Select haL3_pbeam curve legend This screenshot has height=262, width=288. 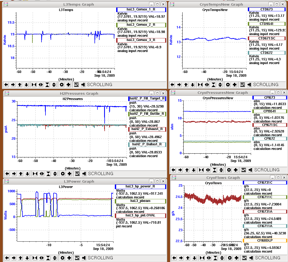point(141,201)
